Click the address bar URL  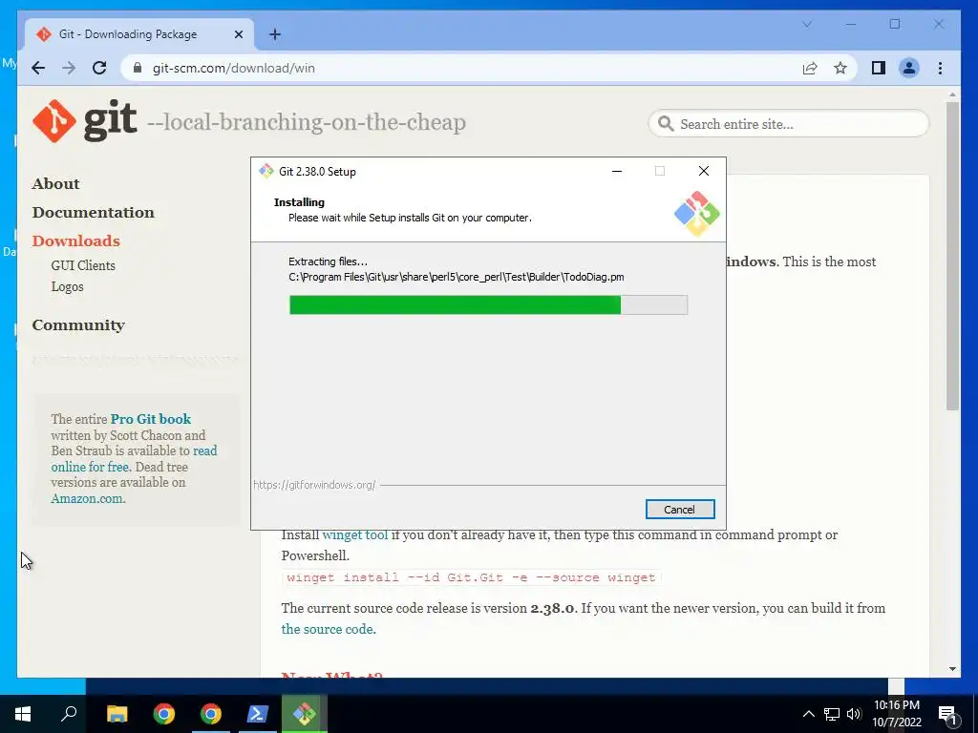(x=234, y=68)
